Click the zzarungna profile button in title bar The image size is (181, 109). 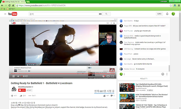pyautogui.click(x=164, y=1)
